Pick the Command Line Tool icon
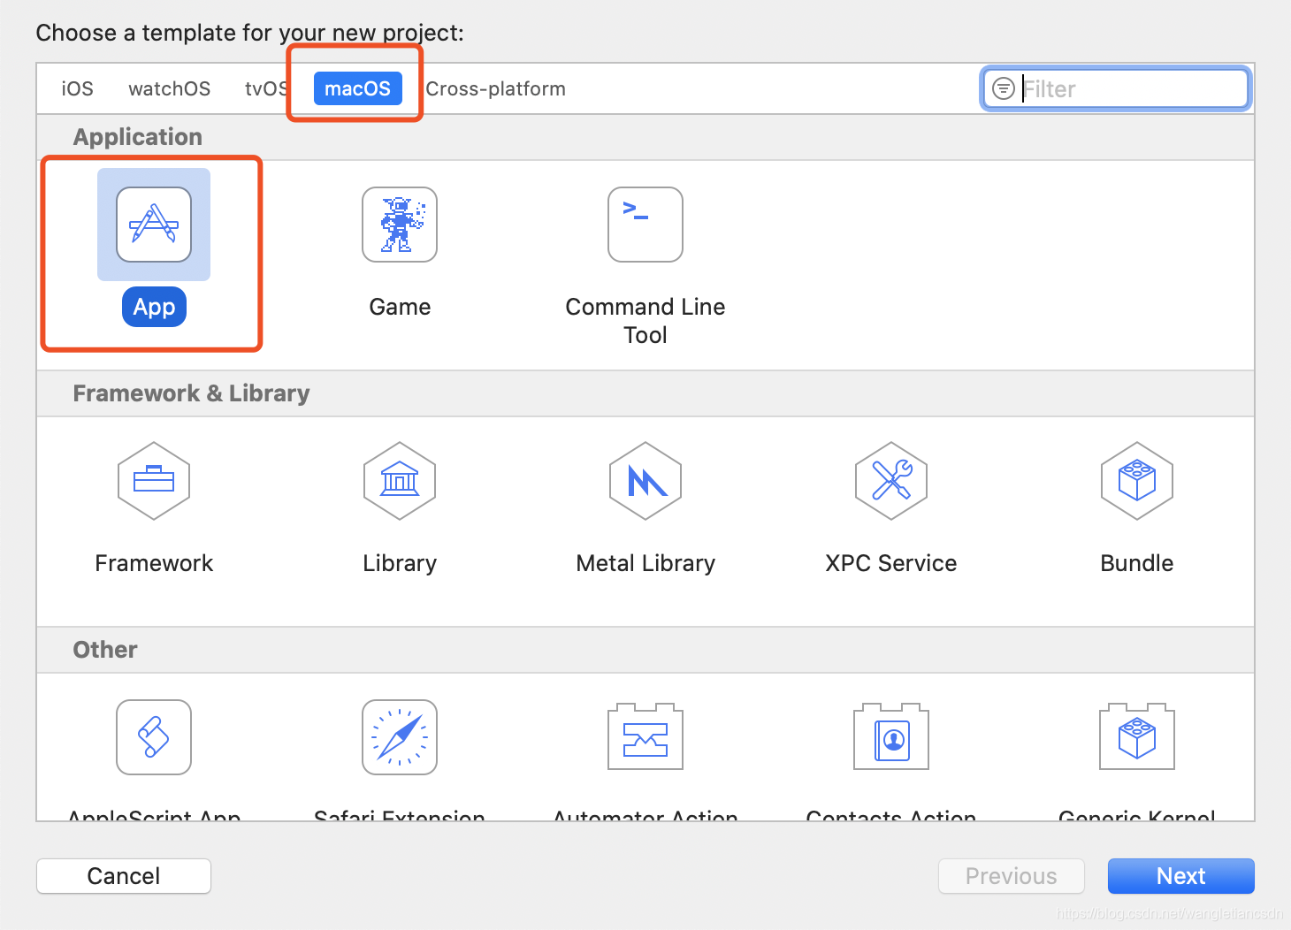The width and height of the screenshot is (1291, 930). click(645, 225)
